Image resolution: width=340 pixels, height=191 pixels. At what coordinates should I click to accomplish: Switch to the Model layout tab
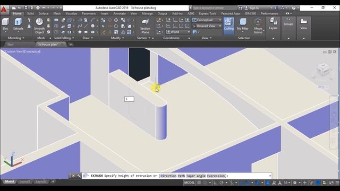[10, 181]
